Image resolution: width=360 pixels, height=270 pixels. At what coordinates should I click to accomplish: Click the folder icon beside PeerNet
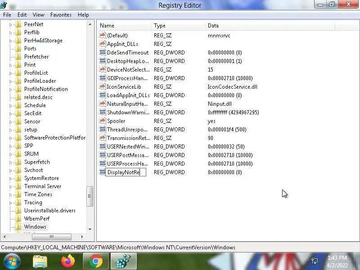pos(18,24)
